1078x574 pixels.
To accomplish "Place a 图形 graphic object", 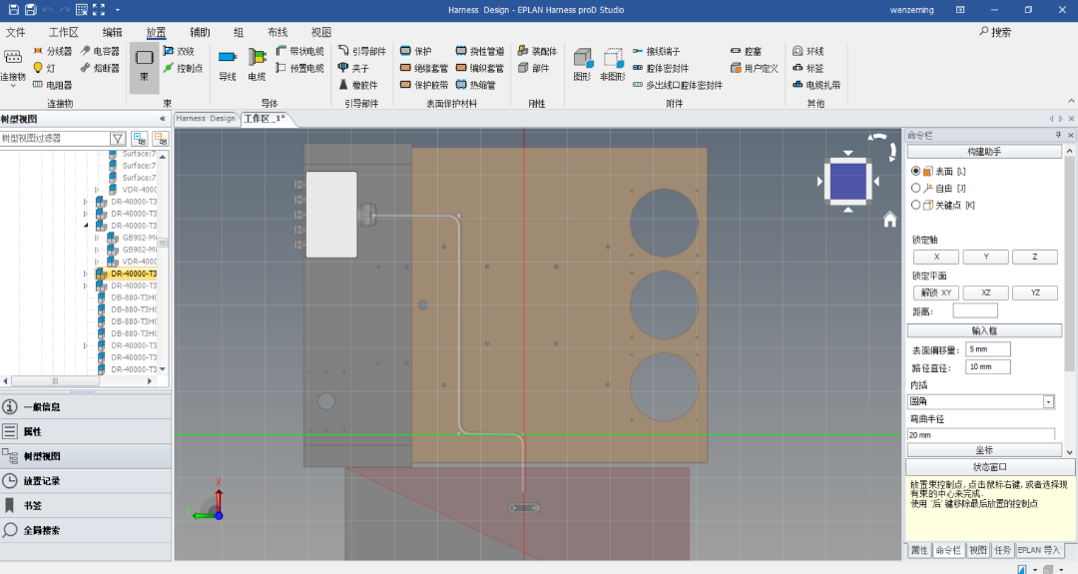I will pyautogui.click(x=582, y=65).
